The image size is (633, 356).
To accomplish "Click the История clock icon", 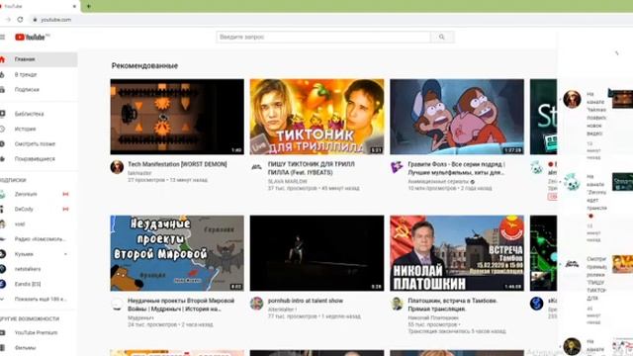I will (2, 129).
